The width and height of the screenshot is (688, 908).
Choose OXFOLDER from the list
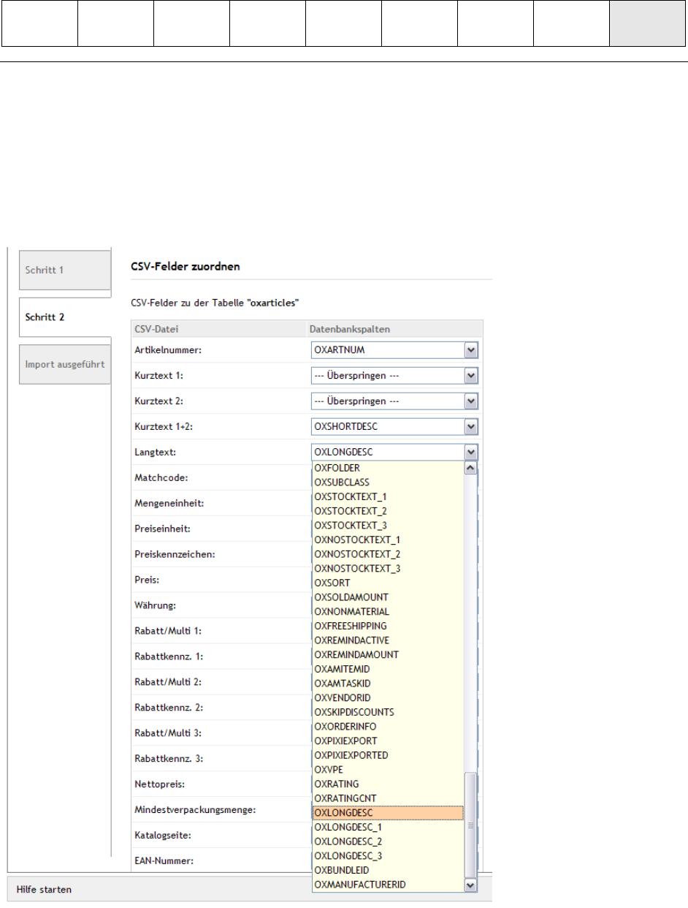pyautogui.click(x=388, y=468)
